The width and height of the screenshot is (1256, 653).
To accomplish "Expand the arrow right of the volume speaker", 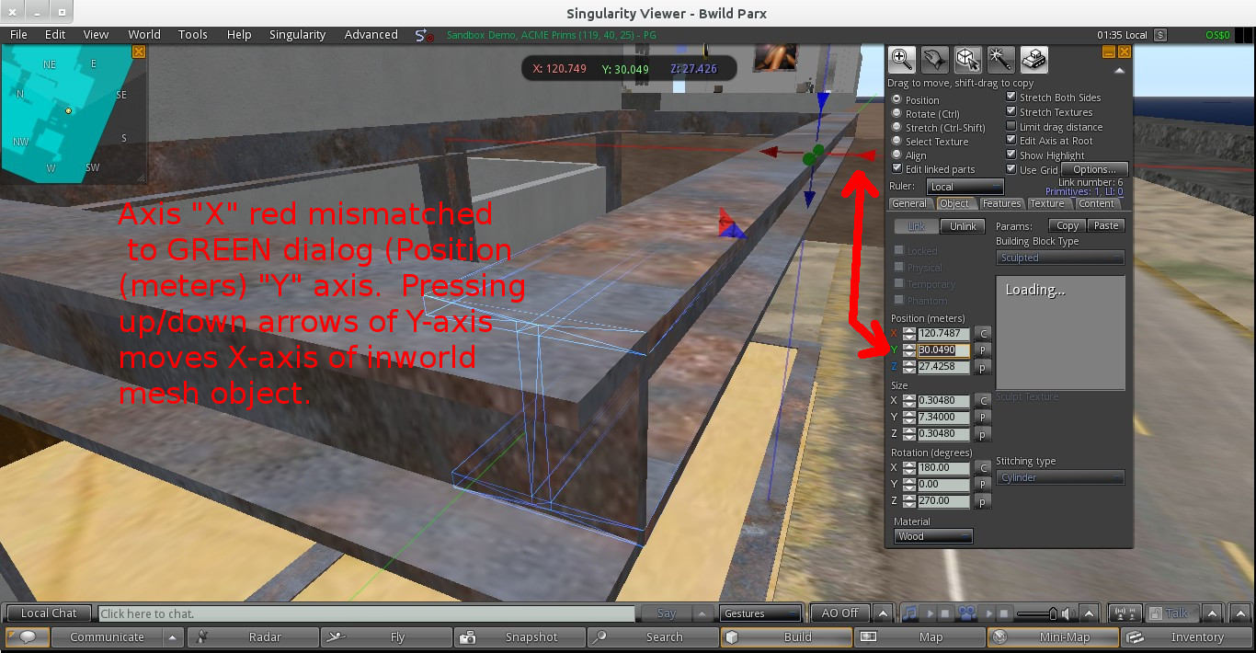I will tap(1090, 613).
